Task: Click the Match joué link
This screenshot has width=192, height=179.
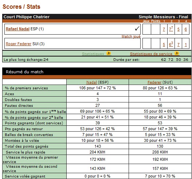Action: click(131, 36)
